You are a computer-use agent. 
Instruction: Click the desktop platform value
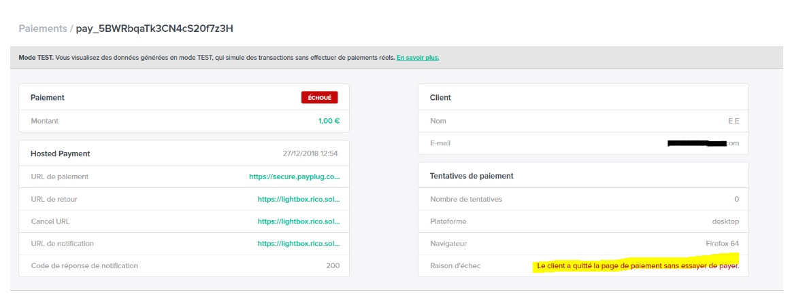725,221
